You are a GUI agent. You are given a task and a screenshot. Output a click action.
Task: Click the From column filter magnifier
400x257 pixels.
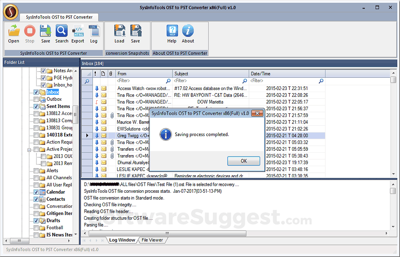coord(168,81)
